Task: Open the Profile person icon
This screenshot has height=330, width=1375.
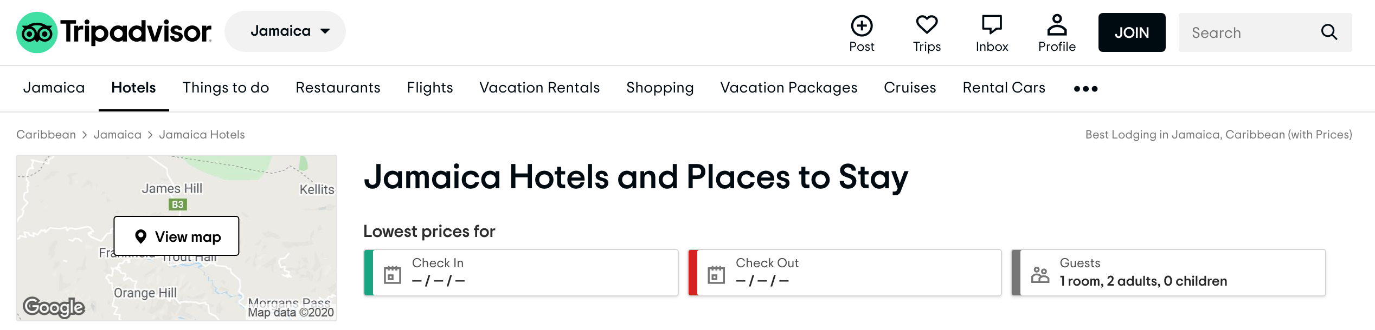Action: 1057,25
